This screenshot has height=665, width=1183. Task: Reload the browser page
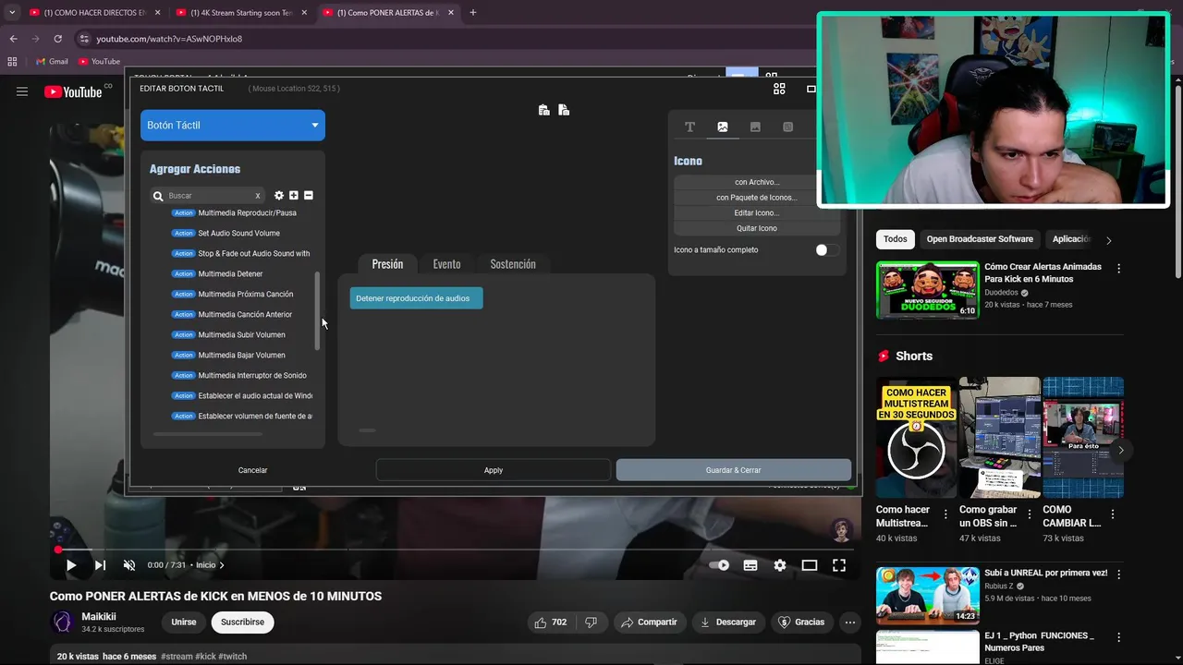tap(57, 39)
